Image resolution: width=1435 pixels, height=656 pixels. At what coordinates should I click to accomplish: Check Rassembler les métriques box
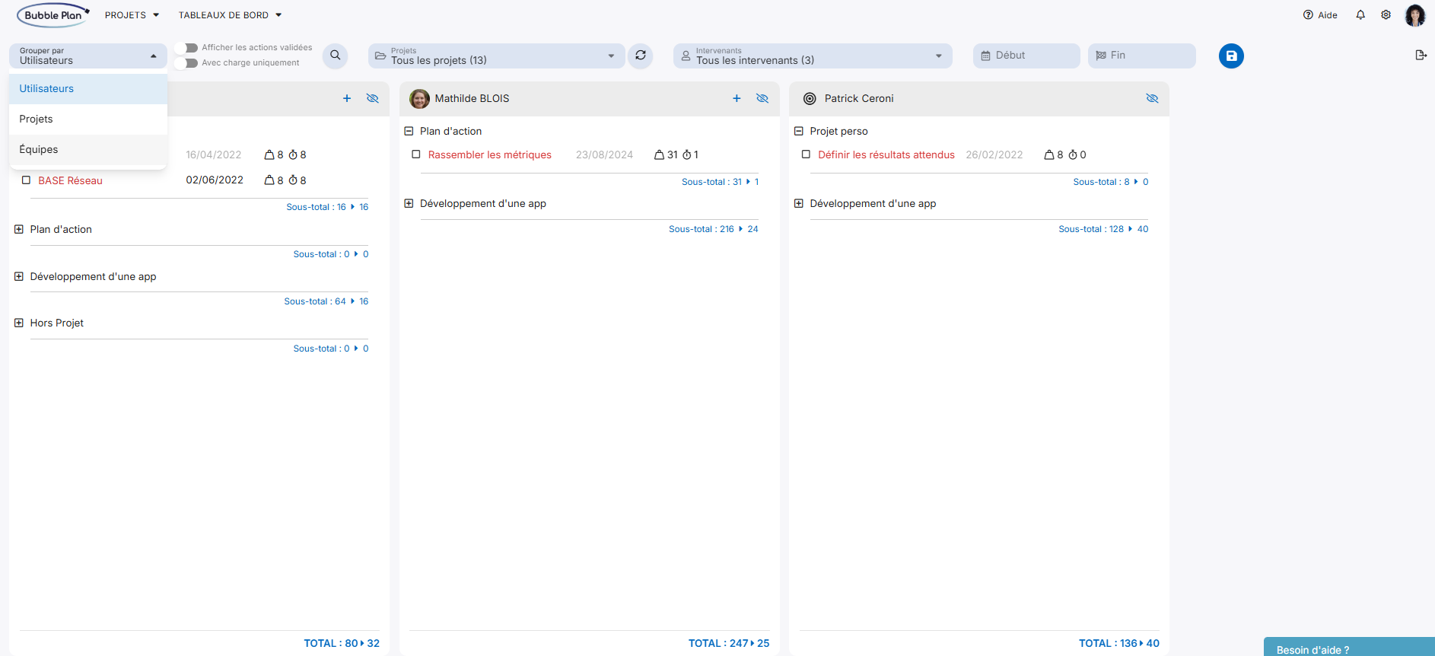[416, 154]
